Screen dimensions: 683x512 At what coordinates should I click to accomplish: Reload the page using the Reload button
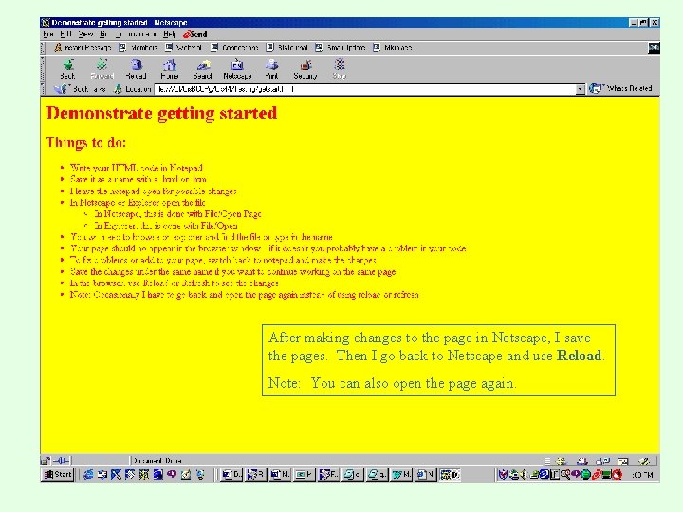(136, 69)
